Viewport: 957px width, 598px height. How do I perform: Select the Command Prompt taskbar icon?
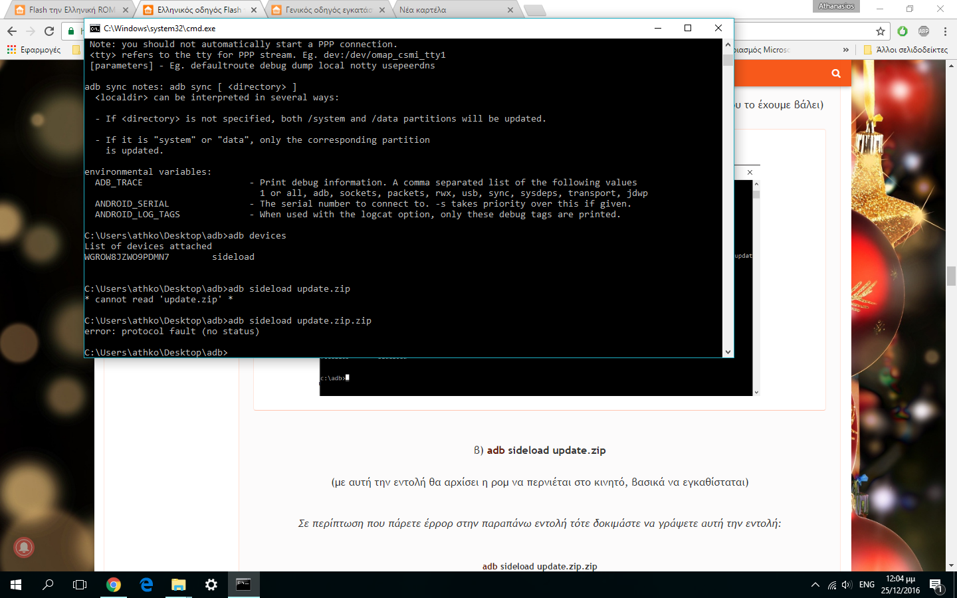click(243, 585)
